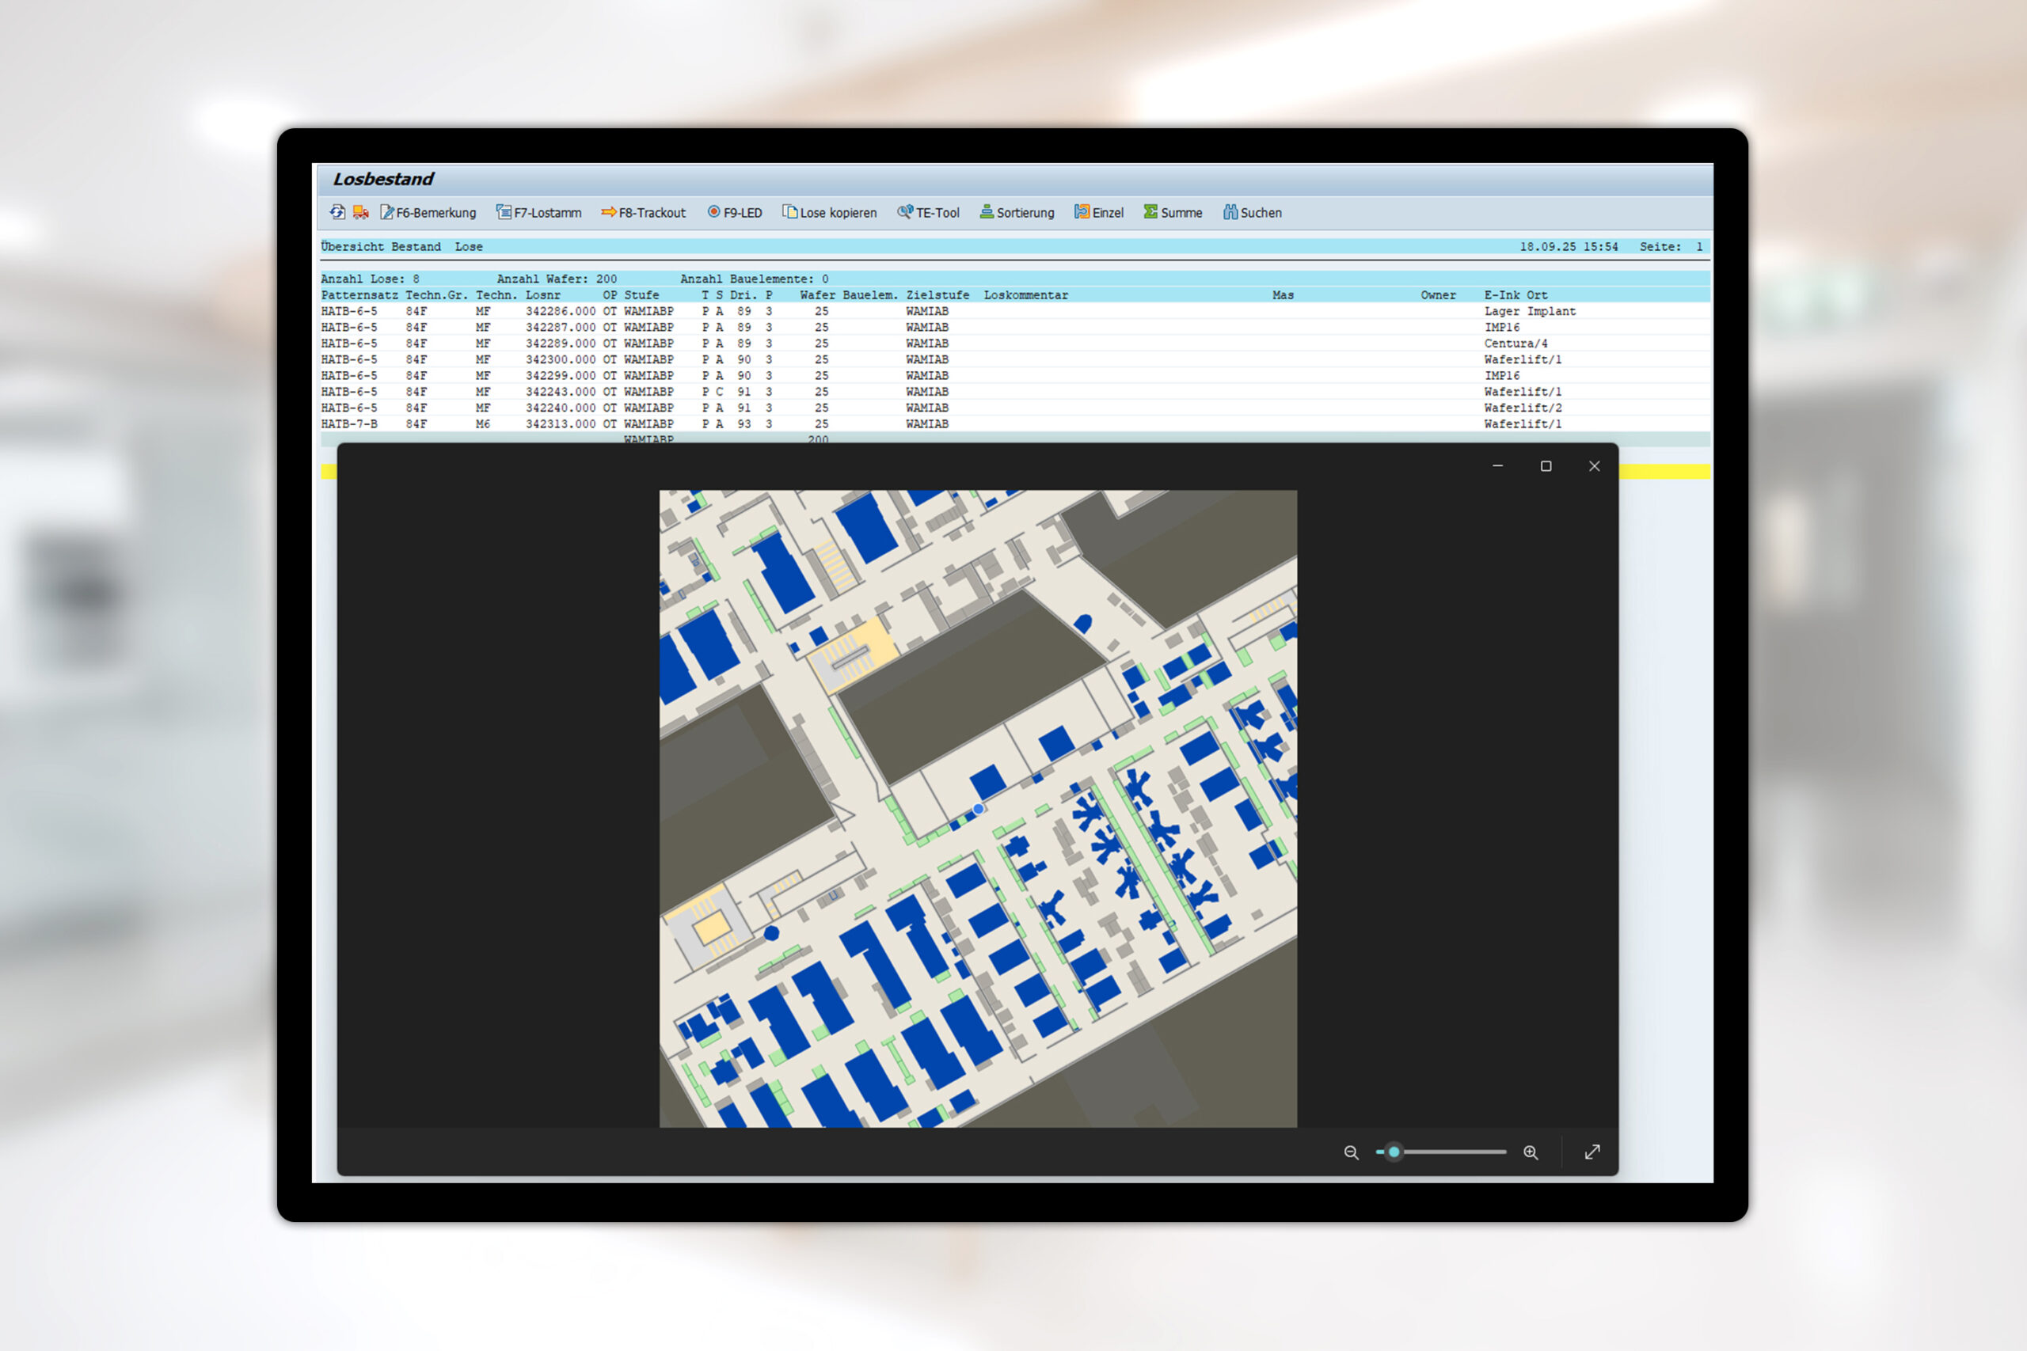Image resolution: width=2027 pixels, height=1351 pixels.
Task: Click zoom out magnifier in image viewer
Action: [x=1352, y=1153]
